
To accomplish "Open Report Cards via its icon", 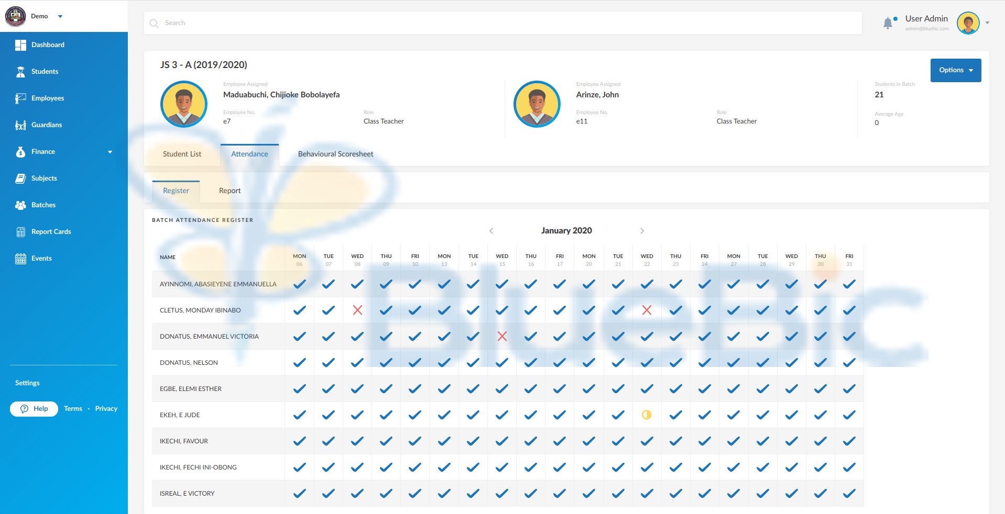I will [x=20, y=232].
